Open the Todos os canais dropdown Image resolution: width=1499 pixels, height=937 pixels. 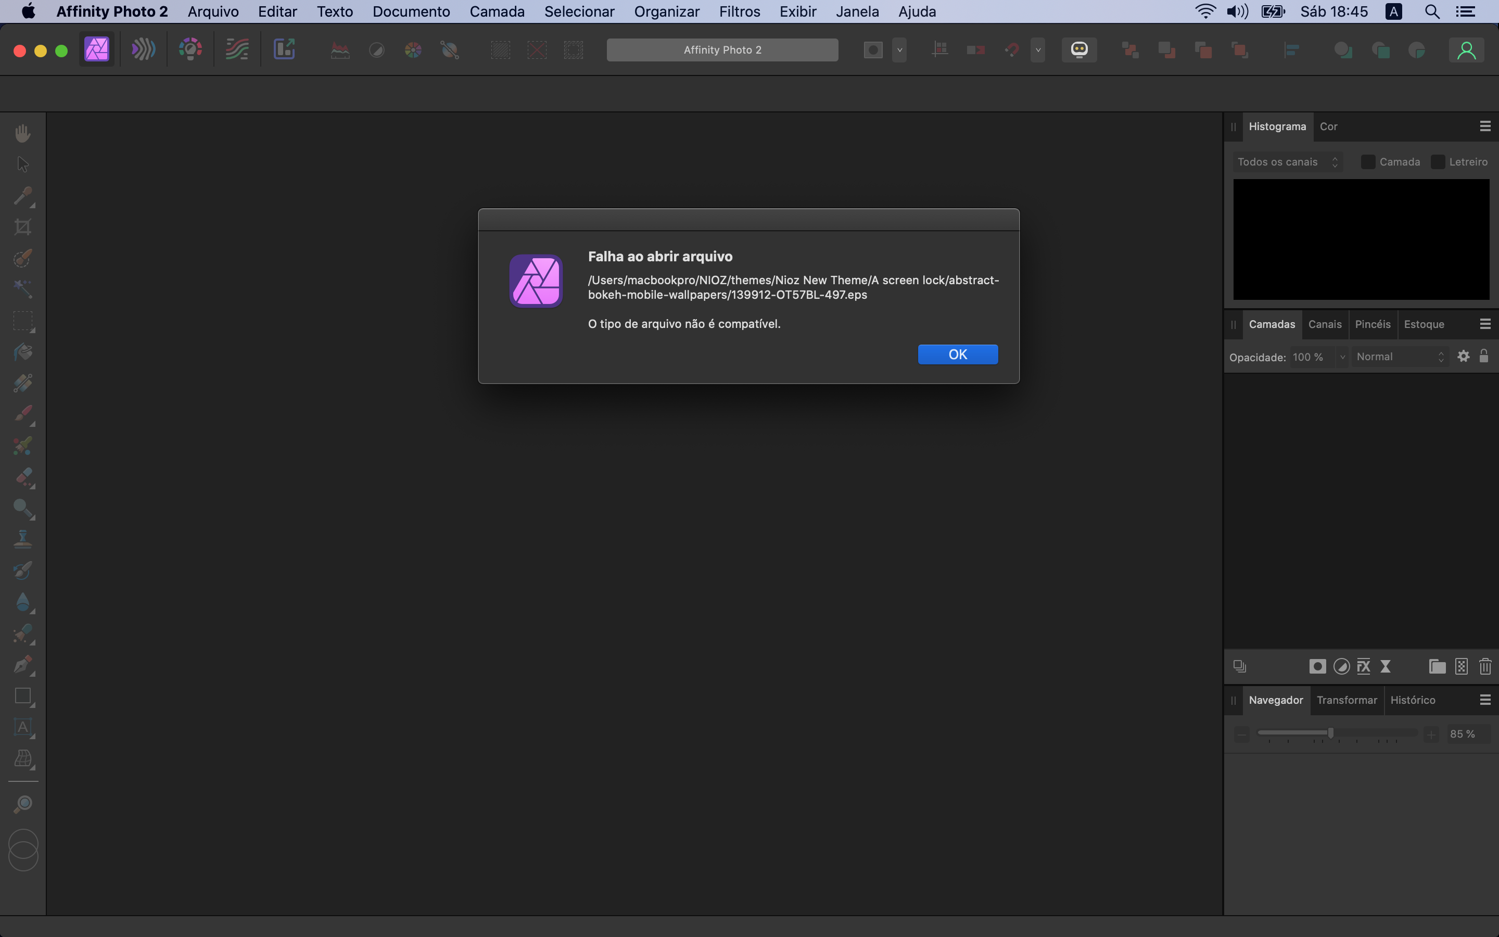[x=1287, y=162]
